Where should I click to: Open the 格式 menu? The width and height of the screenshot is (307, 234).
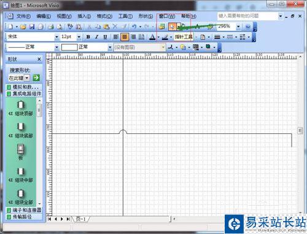[x=104, y=16]
